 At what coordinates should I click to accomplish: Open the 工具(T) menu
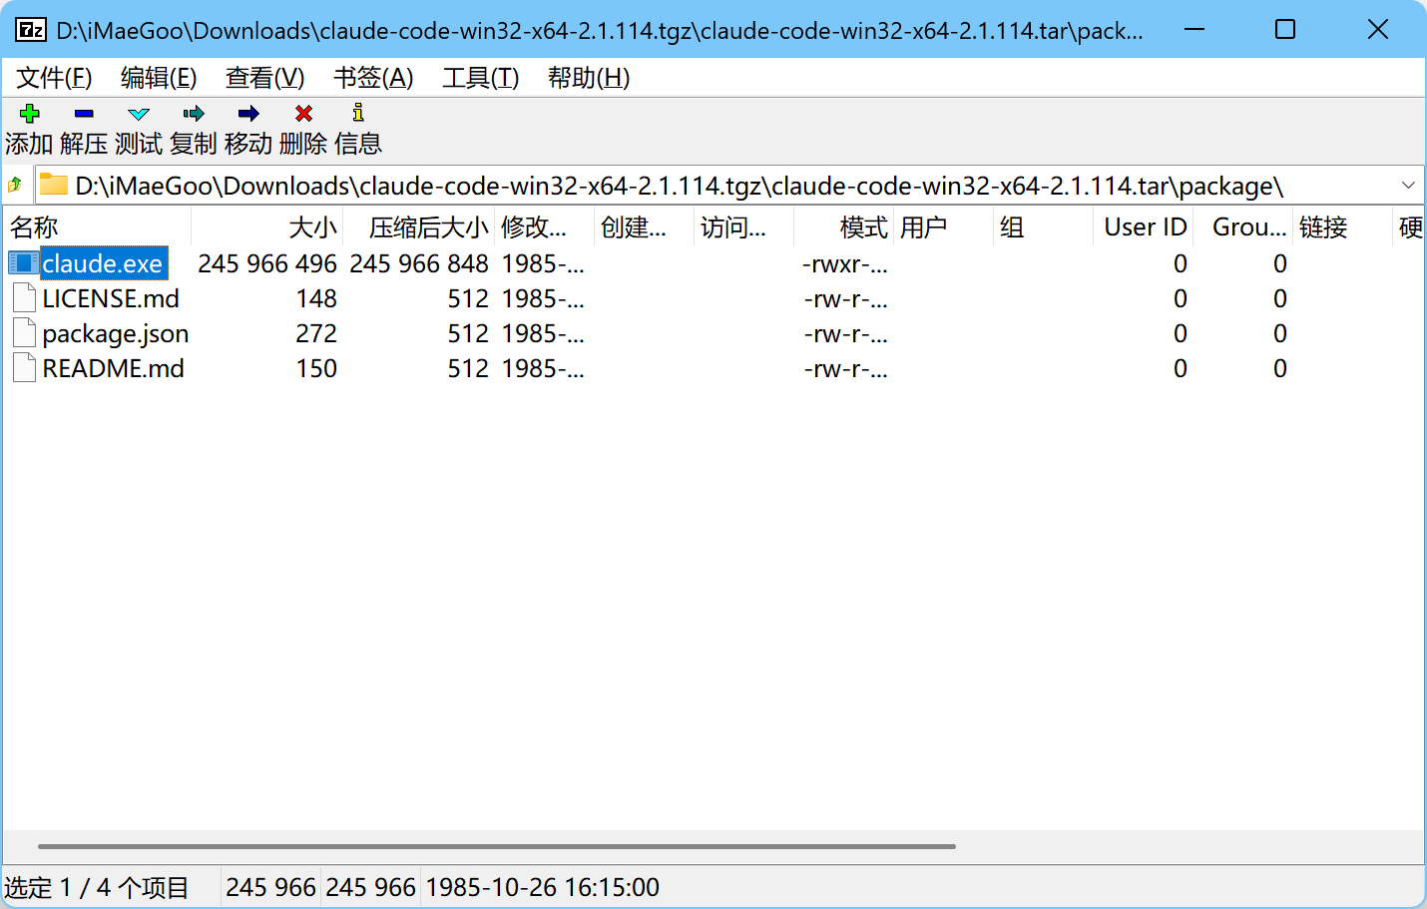[x=480, y=78]
